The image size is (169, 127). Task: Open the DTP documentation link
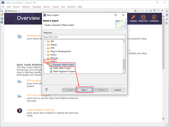pos(38,95)
